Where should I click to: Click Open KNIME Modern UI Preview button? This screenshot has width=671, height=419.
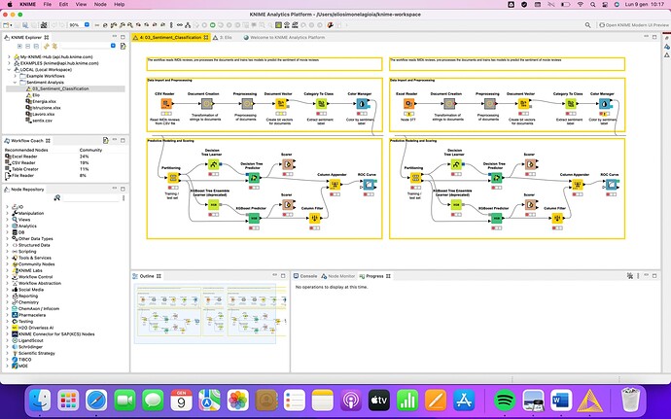pyautogui.click(x=634, y=25)
